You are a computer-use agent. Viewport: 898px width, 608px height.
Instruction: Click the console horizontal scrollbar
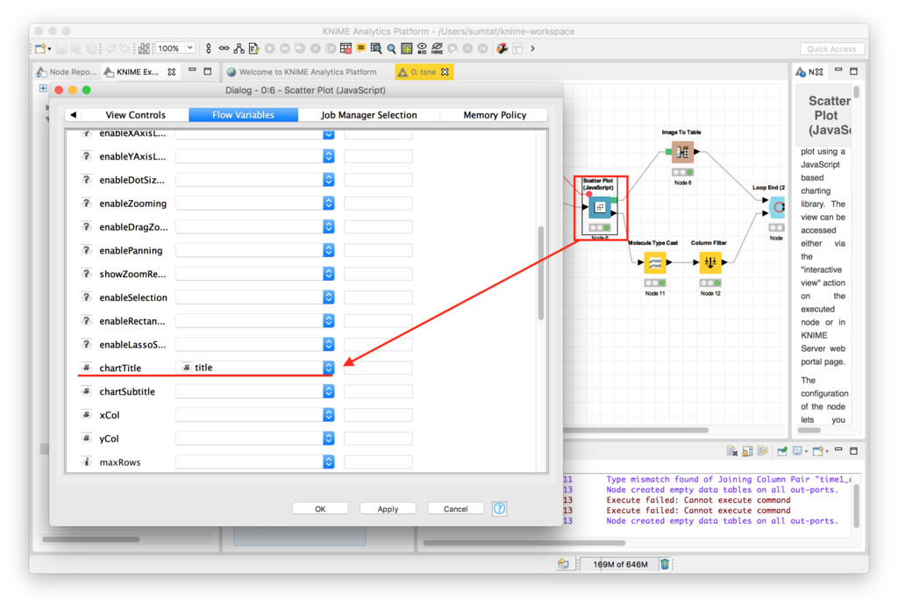(524, 543)
